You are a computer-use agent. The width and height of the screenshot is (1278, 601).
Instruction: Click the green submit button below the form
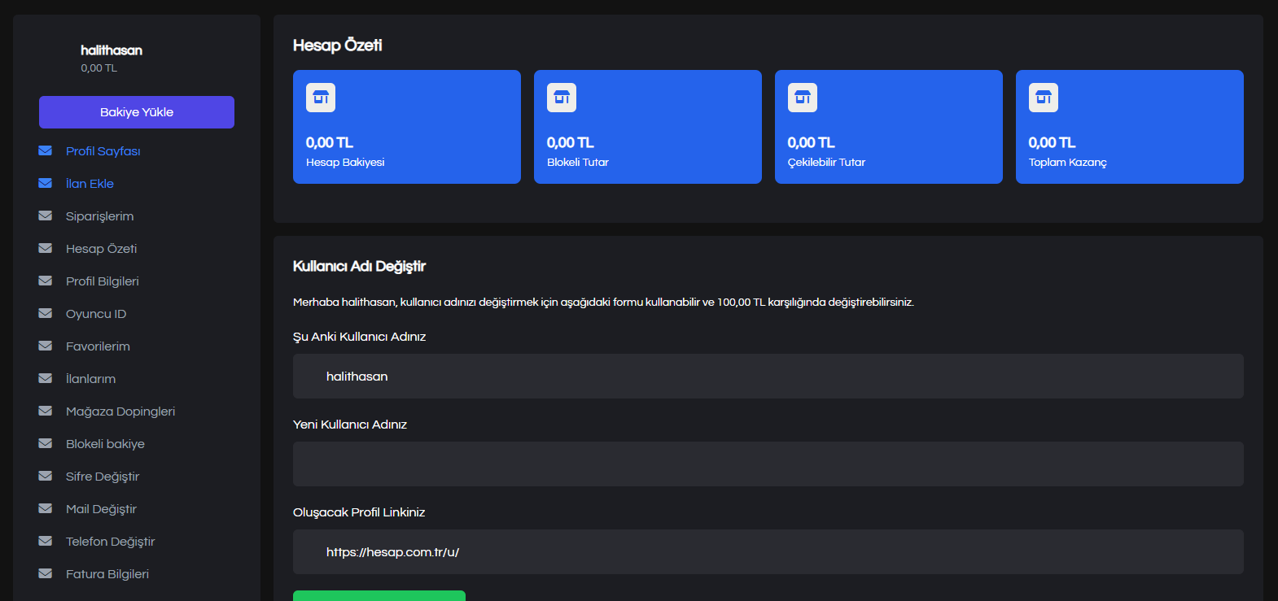(379, 595)
